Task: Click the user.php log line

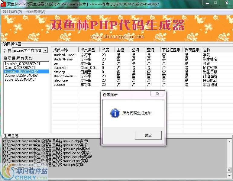Action: (x=44, y=165)
